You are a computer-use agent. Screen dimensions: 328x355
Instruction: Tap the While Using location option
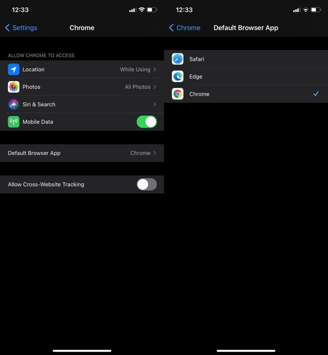(135, 69)
